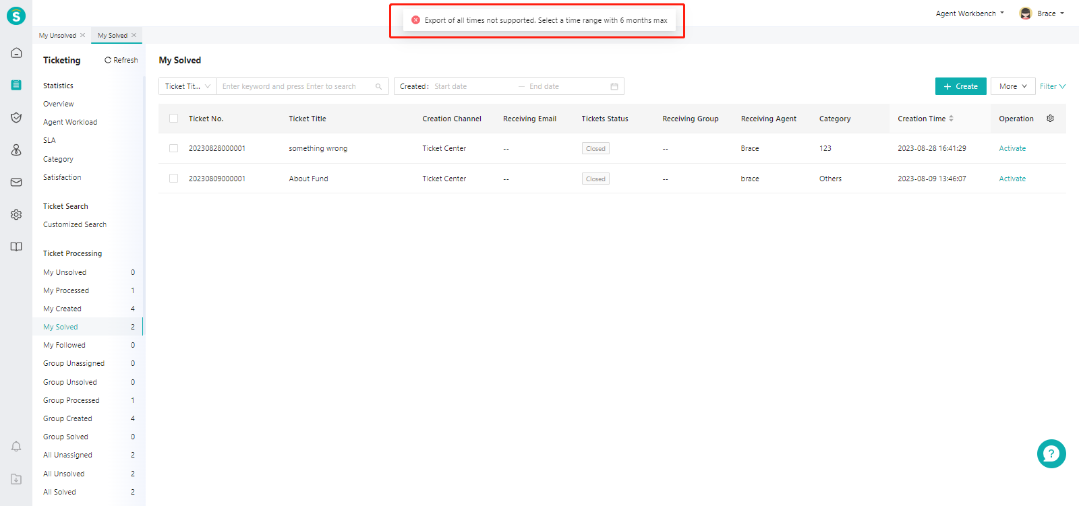Image resolution: width=1079 pixels, height=506 pixels.
Task: Open the settings gear icon in sidebar
Action: (x=16, y=214)
